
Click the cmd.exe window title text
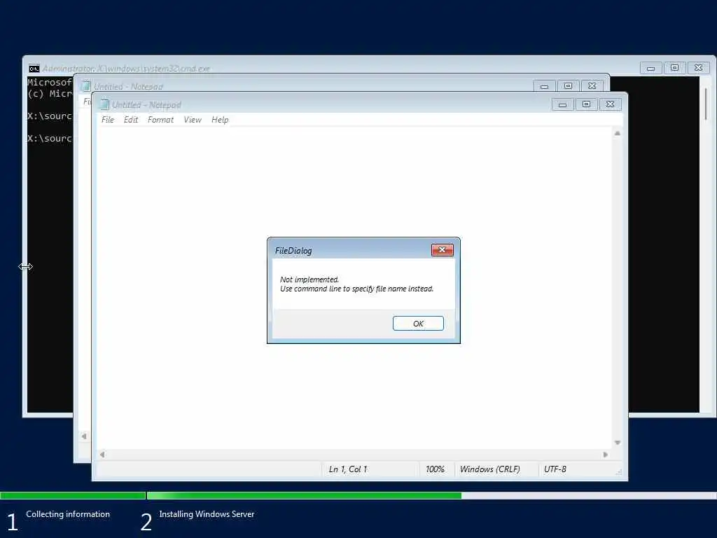[x=126, y=69]
